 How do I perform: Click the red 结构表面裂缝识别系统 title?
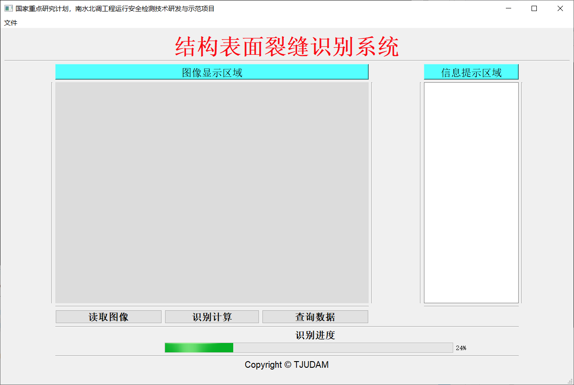click(x=287, y=46)
